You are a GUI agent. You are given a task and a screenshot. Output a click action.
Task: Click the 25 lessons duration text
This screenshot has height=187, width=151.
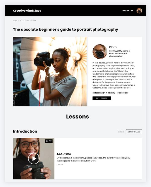(104, 93)
